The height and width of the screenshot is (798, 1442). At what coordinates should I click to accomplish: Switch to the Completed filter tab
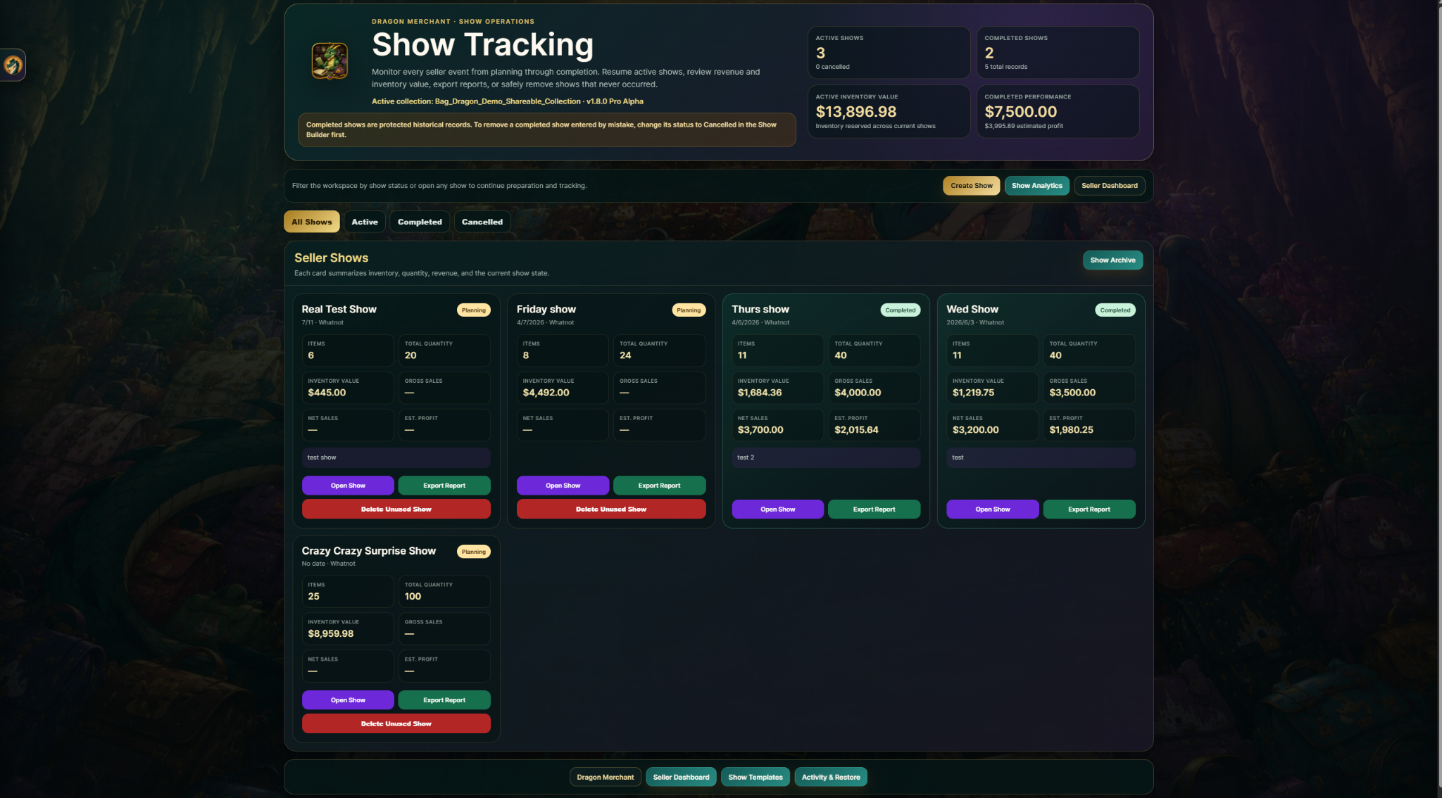420,222
